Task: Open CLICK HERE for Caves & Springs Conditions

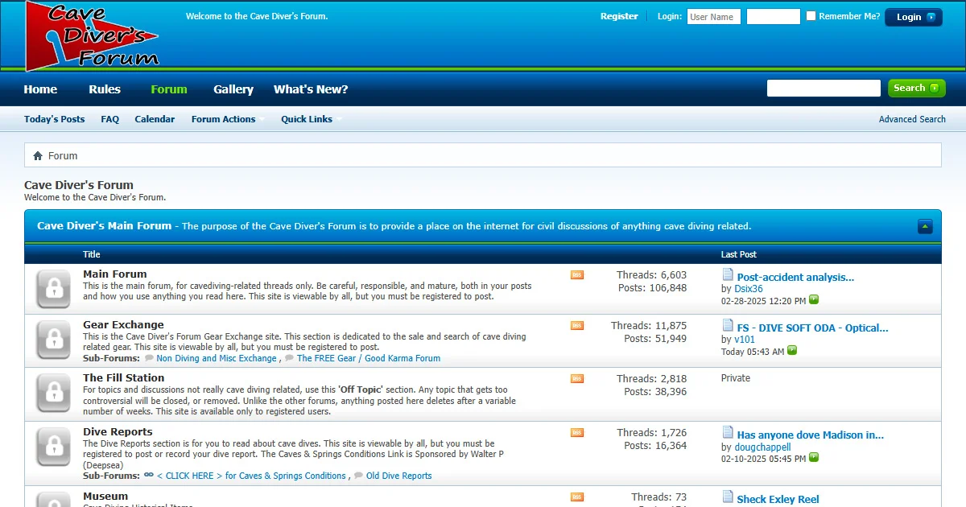Action: (251, 476)
